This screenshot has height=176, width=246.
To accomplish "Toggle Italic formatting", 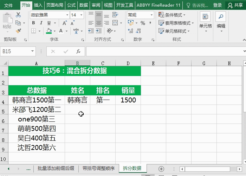I will (41, 23).
